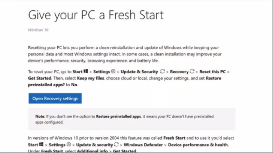273x153 pixels.
Task: Click the Windows 10 subtitle label
Action: click(x=38, y=30)
